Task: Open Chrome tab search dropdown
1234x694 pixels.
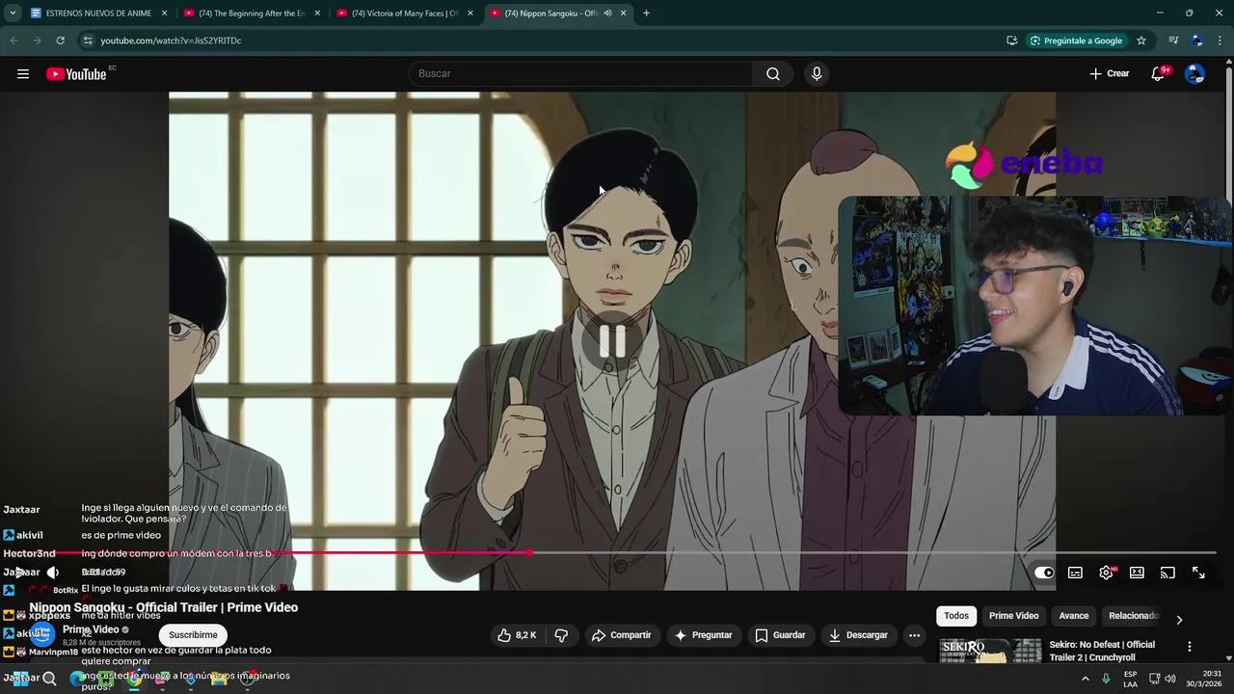Action: pyautogui.click(x=13, y=13)
